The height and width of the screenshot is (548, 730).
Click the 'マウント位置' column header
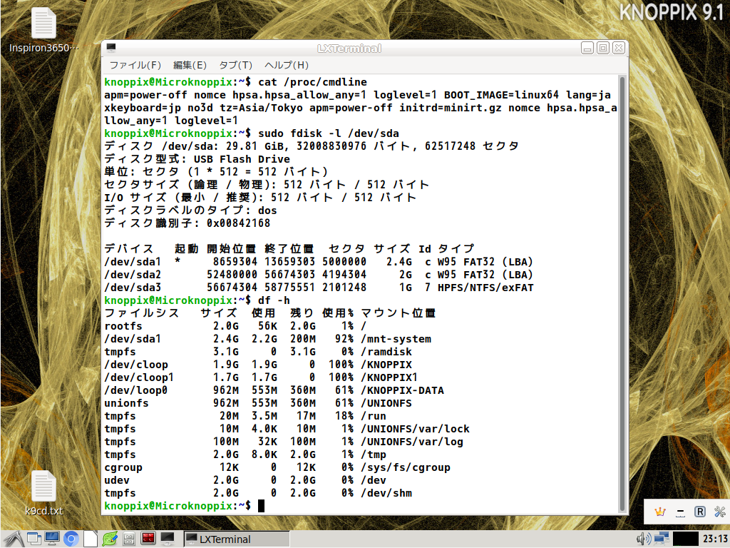399,313
